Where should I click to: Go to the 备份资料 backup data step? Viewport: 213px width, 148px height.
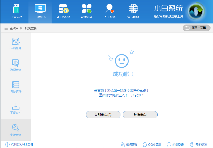pyautogui.click(x=16, y=87)
